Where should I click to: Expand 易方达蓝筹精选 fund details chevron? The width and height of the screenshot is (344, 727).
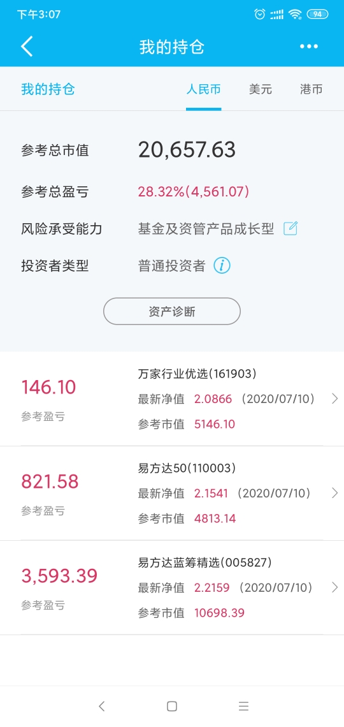click(334, 587)
